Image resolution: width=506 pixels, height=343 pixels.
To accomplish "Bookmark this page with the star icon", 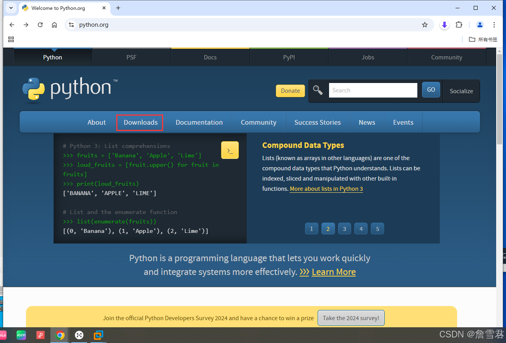I will 425,25.
